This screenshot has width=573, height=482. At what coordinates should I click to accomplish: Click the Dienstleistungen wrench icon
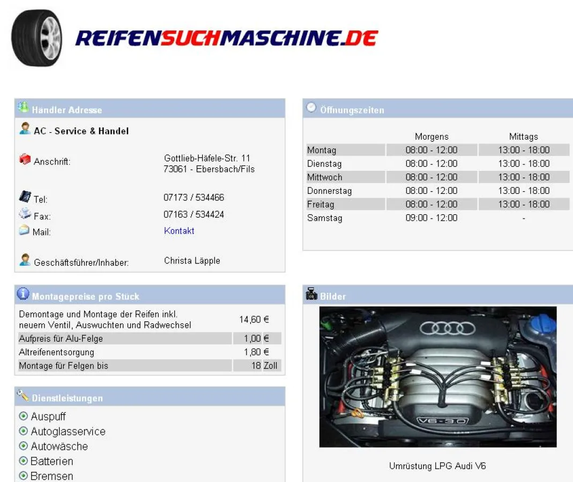(x=23, y=396)
